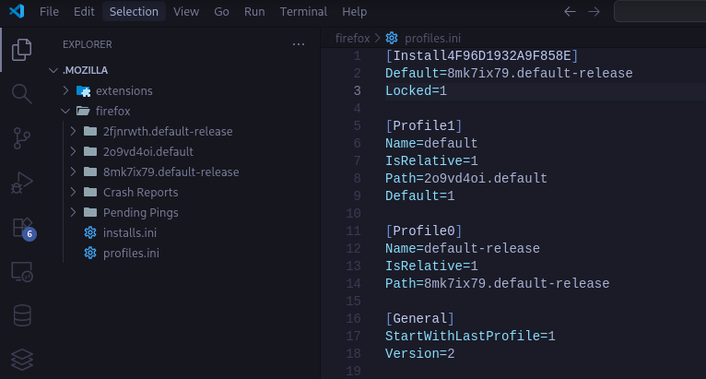Viewport: 706px width, 379px height.
Task: Select the 8mk7ix79.default-release folder name
Action: [171, 172]
